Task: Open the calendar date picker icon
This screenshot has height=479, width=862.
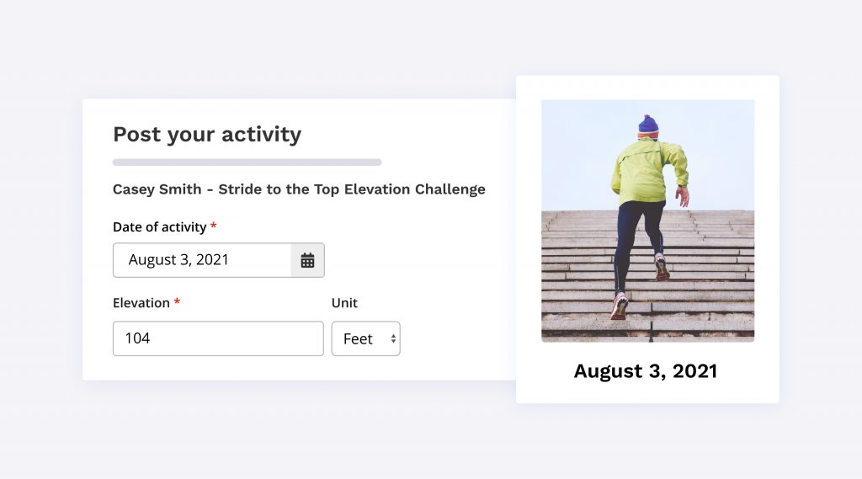Action: [x=307, y=260]
